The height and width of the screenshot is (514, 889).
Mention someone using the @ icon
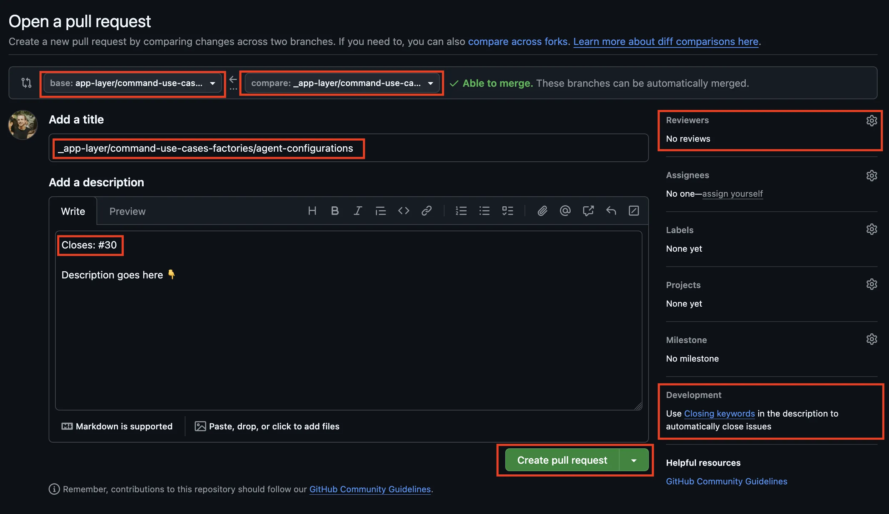(565, 211)
